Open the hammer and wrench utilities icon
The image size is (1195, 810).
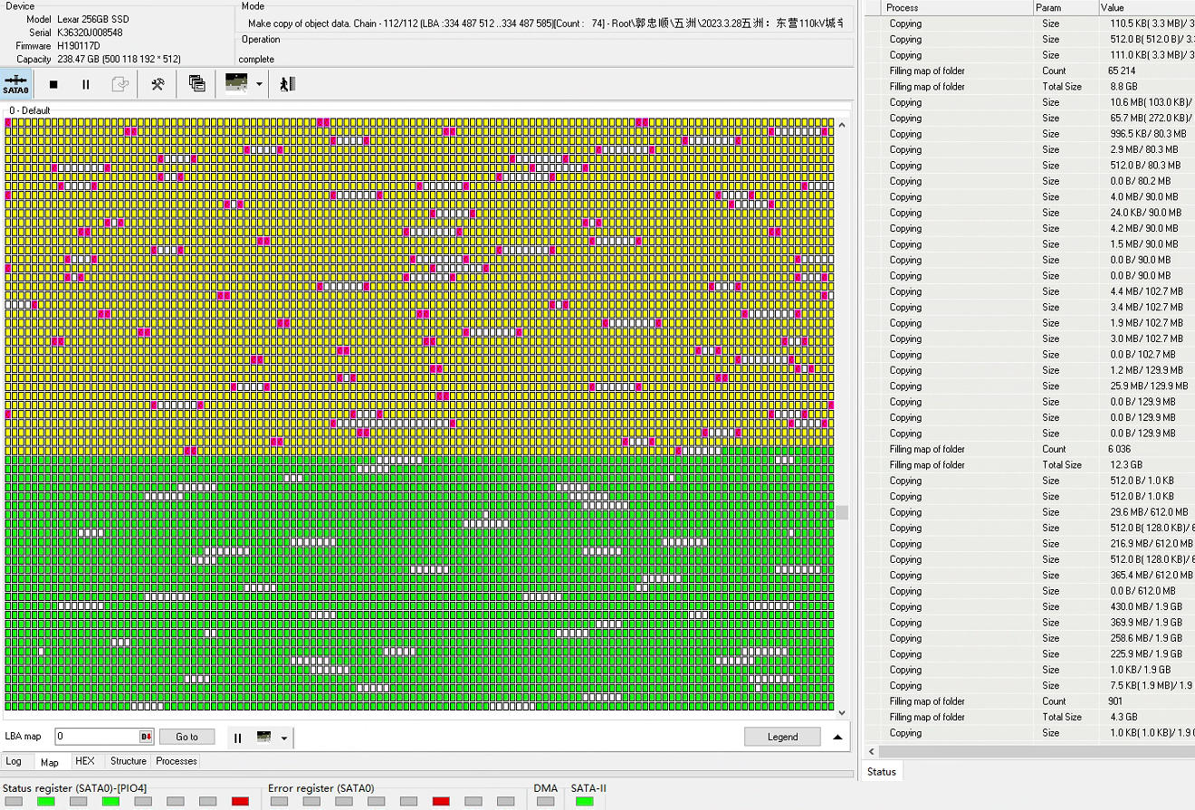point(158,84)
